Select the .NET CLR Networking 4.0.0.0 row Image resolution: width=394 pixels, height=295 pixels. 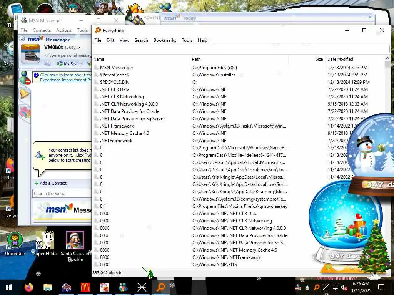(x=238, y=104)
